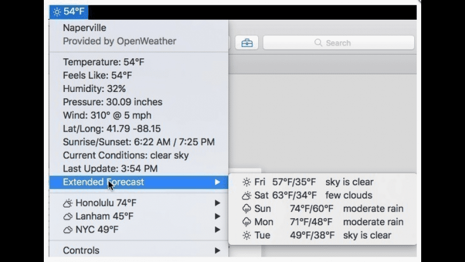
Task: Click the partly cloudy icon beside Honolulu
Action: (68, 203)
